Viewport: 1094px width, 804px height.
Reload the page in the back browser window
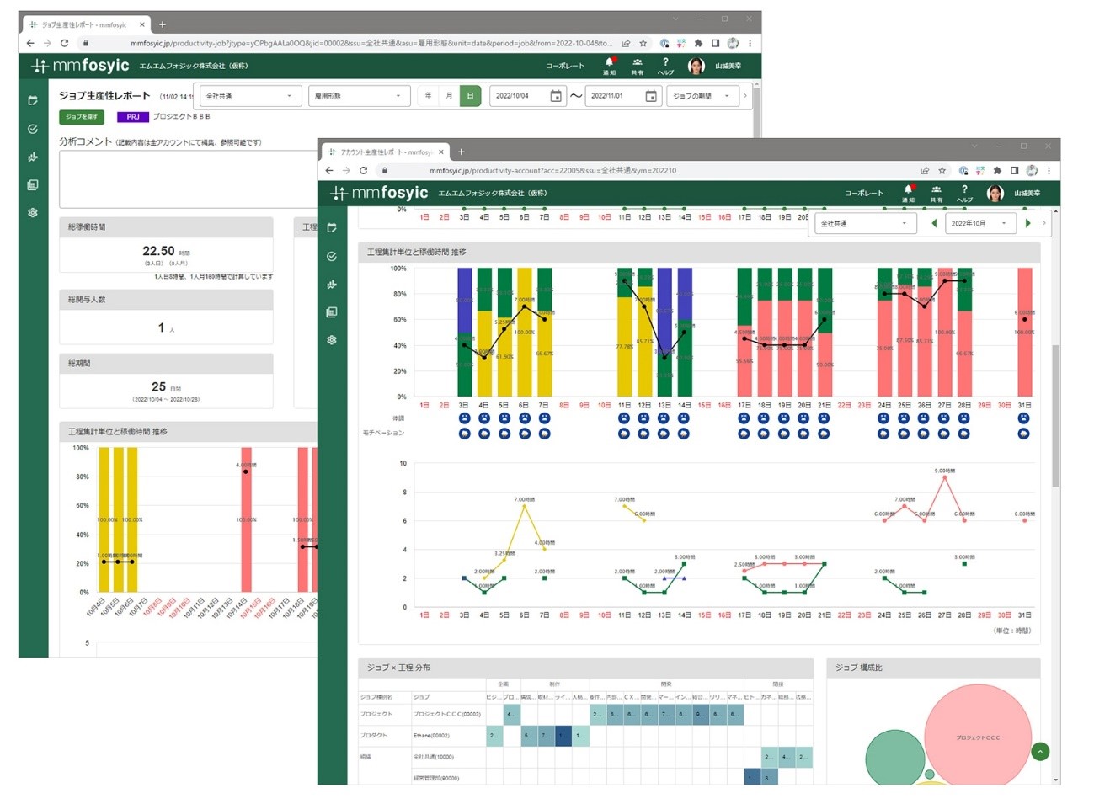point(64,43)
